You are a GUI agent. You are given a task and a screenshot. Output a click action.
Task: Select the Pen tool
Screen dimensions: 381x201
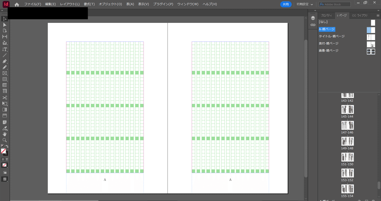5,61
